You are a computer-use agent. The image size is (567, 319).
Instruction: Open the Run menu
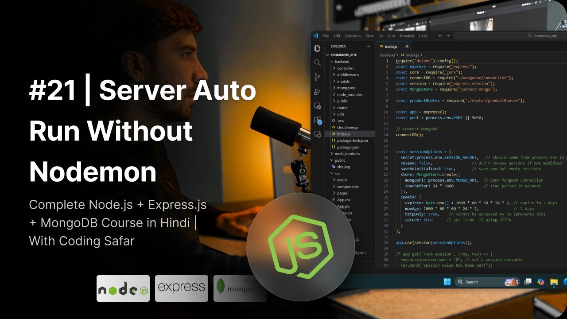tap(391, 36)
